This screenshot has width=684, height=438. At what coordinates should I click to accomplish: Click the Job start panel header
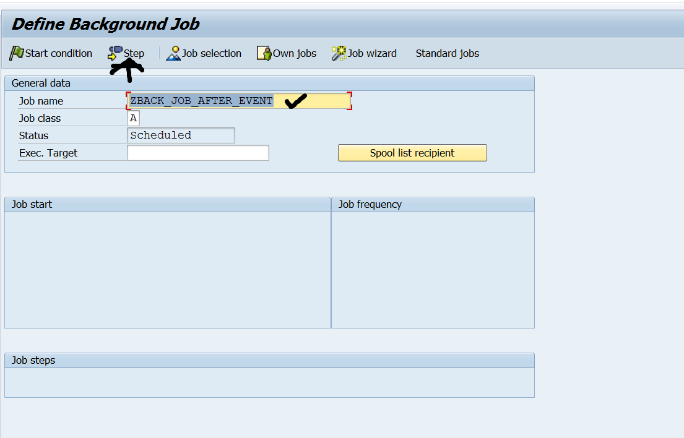click(x=167, y=204)
